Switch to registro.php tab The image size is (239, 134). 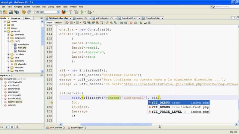[82, 18]
